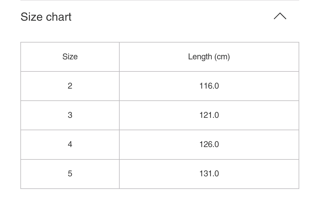Select the 126.0 length value

point(209,144)
